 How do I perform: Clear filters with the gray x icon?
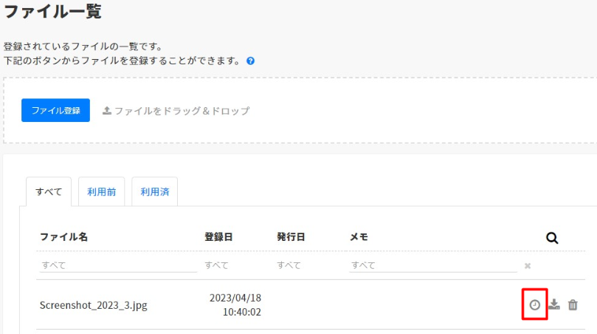click(528, 266)
